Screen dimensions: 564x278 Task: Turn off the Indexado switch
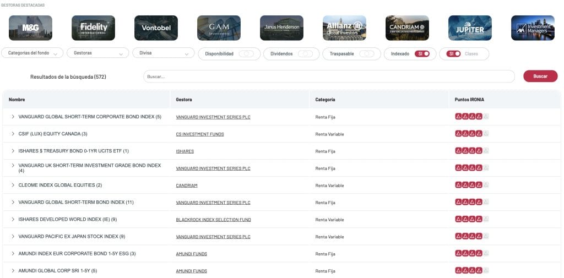(422, 54)
